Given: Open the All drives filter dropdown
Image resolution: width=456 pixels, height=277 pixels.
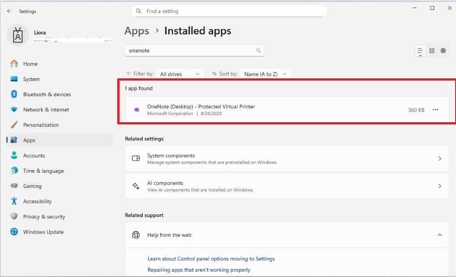Looking at the screenshot, I should pyautogui.click(x=180, y=73).
